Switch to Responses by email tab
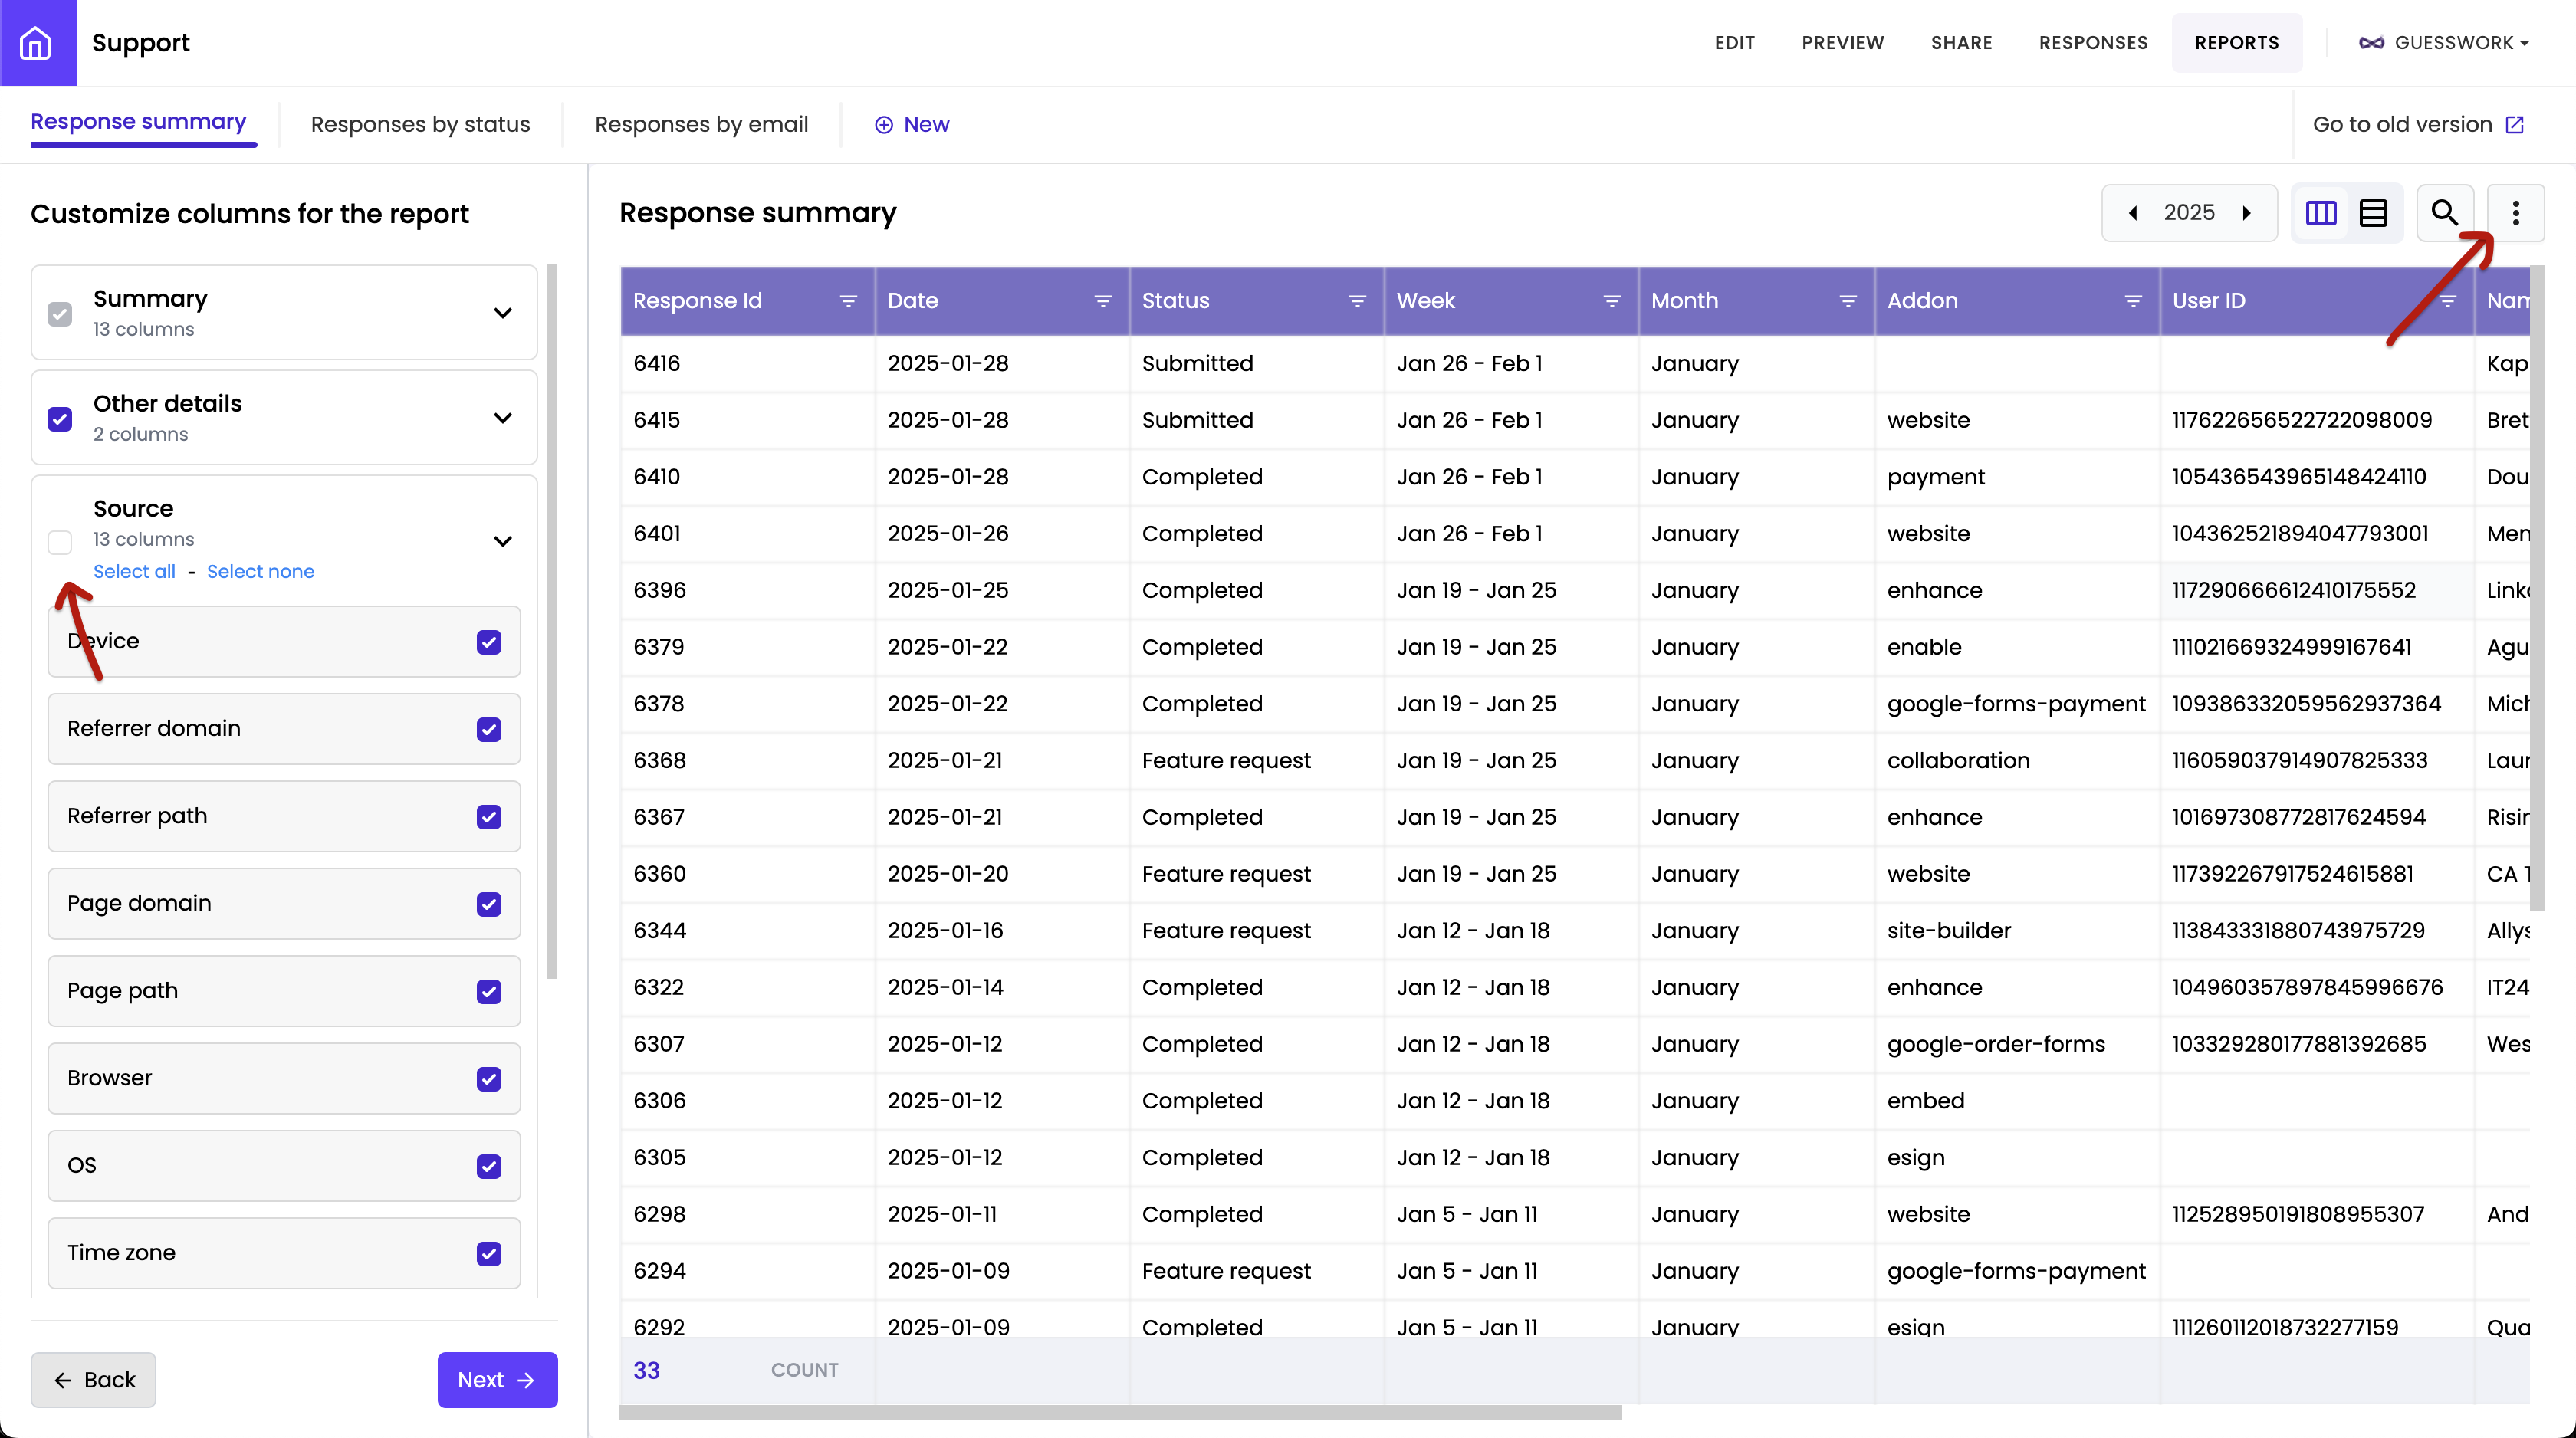 [x=701, y=125]
